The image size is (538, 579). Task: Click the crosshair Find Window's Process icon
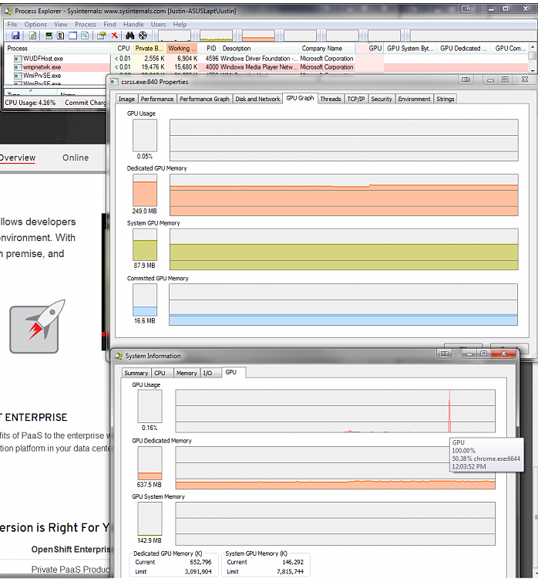(143, 35)
